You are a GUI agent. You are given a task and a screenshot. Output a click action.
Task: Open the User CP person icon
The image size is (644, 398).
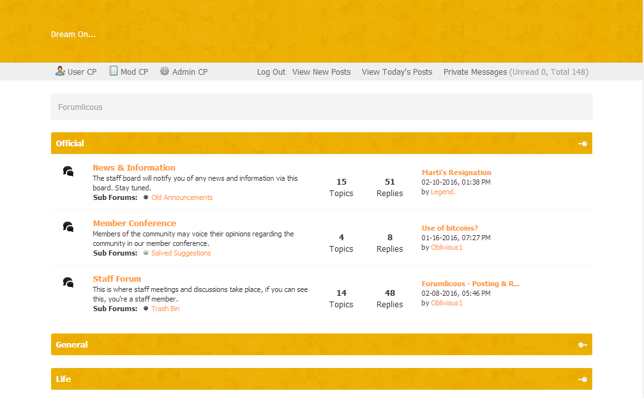(60, 71)
